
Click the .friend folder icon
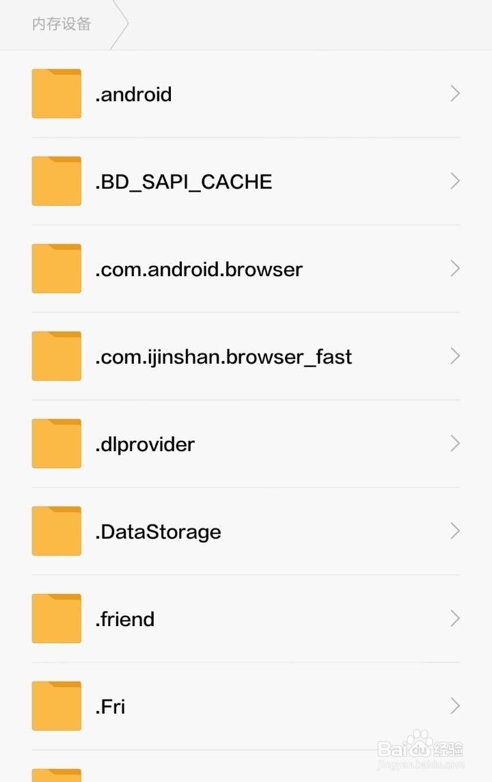tap(57, 619)
